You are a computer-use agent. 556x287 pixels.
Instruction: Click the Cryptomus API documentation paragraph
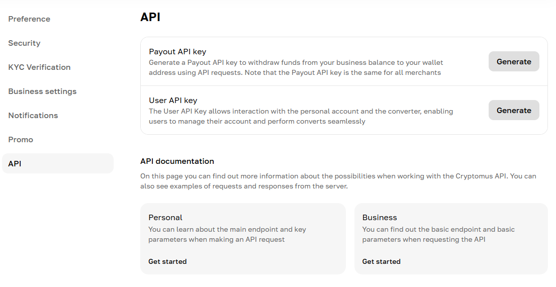tap(338, 181)
